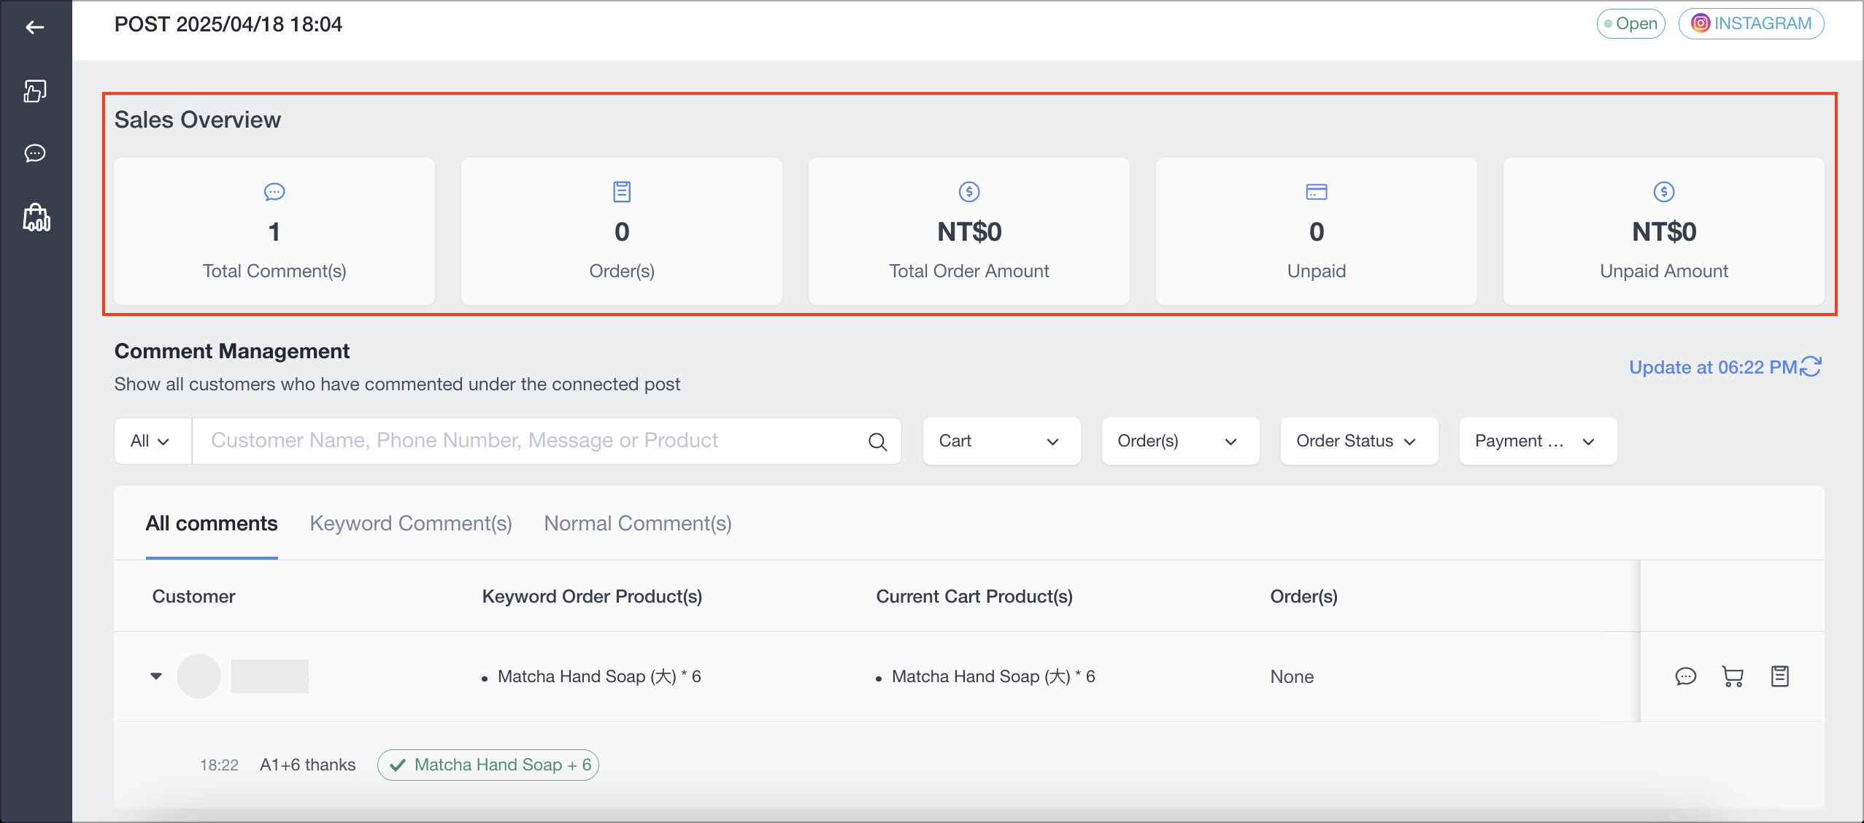Click the POST 2025/04/18 18:04 title
Viewport: 1864px width, 823px height.
[228, 24]
